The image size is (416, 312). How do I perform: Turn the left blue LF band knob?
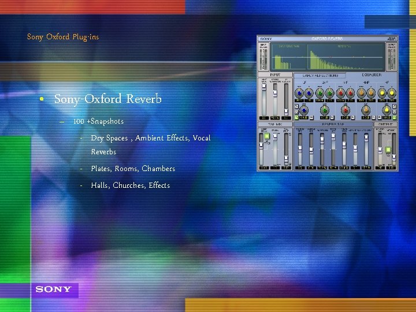(x=299, y=93)
